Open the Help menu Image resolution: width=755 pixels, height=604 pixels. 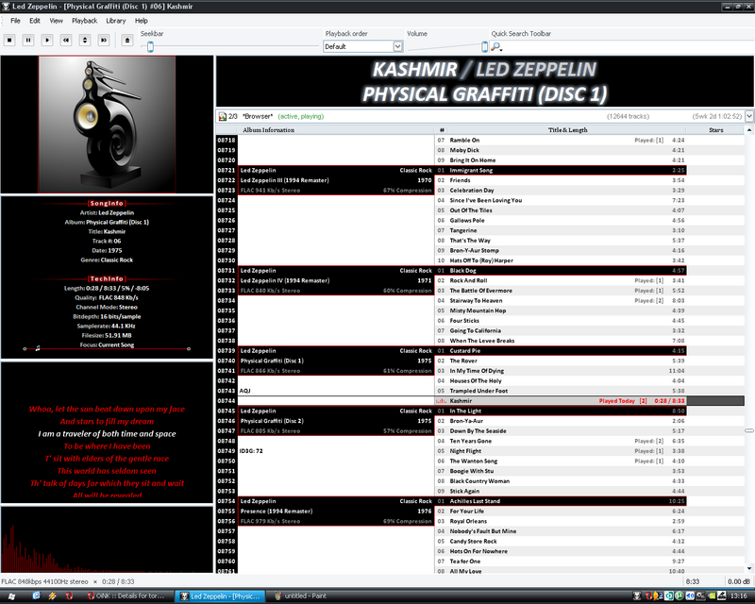pyautogui.click(x=141, y=21)
